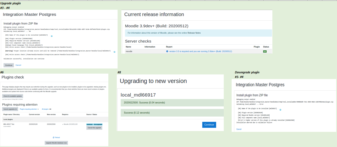Click 'MDL-66917 Test' plugin name
337x147 pixels.
(9, 124)
